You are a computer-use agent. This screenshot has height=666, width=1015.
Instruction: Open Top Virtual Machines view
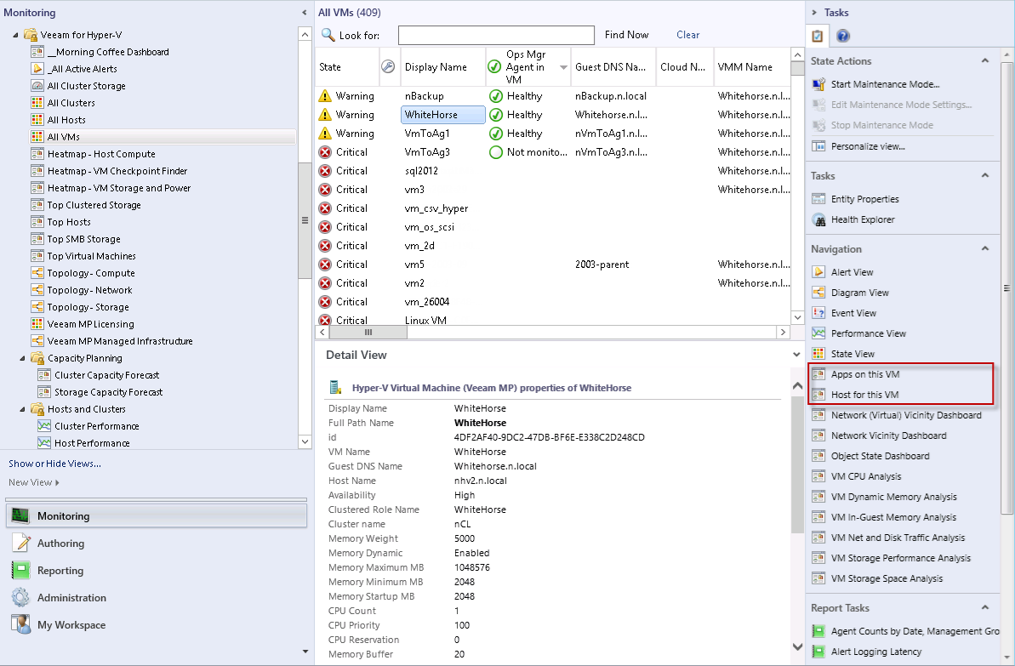(91, 256)
